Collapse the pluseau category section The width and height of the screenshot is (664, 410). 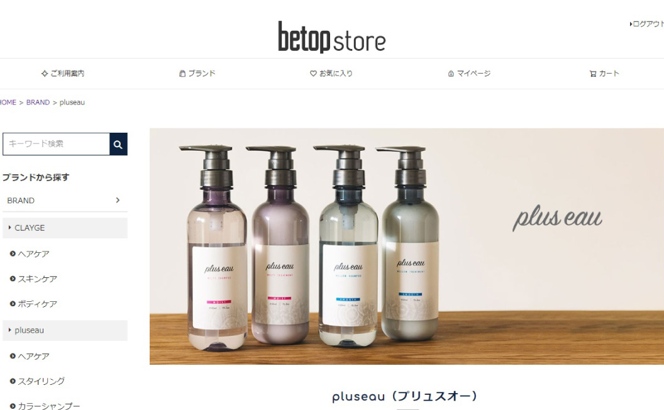point(65,330)
